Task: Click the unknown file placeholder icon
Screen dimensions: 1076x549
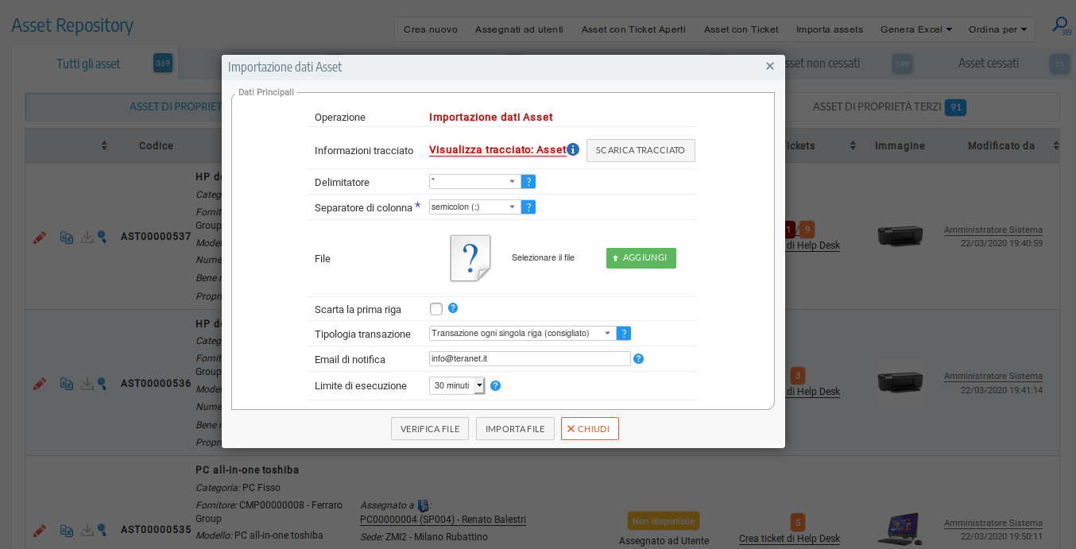Action: click(x=470, y=258)
